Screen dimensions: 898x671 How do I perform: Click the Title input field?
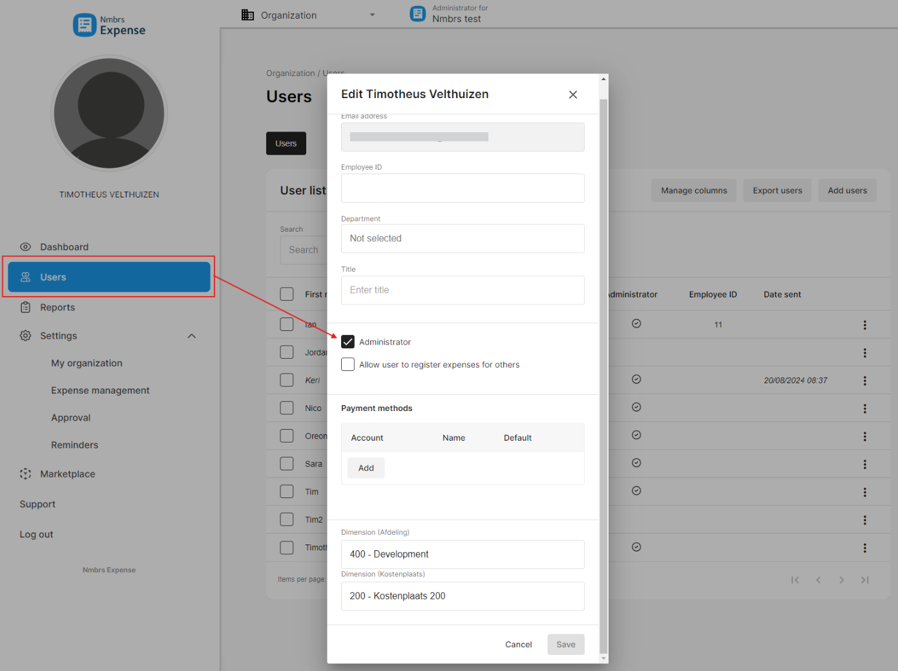[463, 290]
